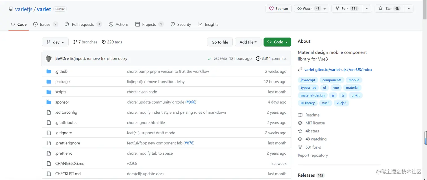Select the material-design topic tag
Image resolution: width=427 pixels, height=180 pixels.
pyautogui.click(x=313, y=95)
